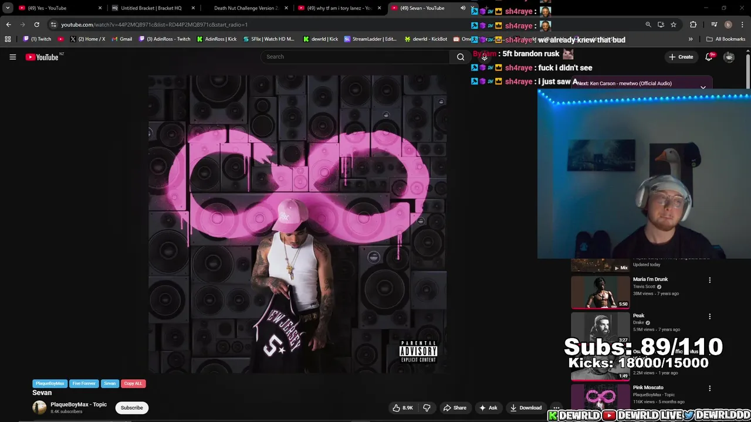Image resolution: width=751 pixels, height=422 pixels.
Task: Subscribe to PlaqueBoyMax - Topic
Action: pos(131,408)
